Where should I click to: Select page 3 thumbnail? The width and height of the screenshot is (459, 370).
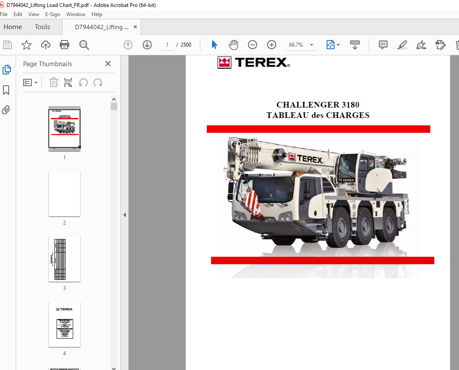coord(64,259)
